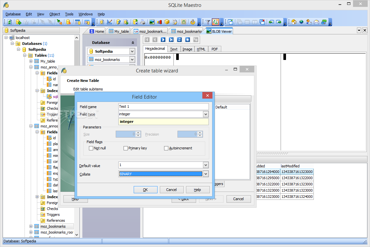The width and height of the screenshot is (370, 247).
Task: Close the current tab with the X button
Action: pyautogui.click(x=364, y=30)
